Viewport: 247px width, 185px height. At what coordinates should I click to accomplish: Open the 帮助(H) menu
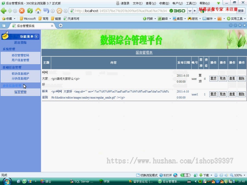[x=205, y=3]
